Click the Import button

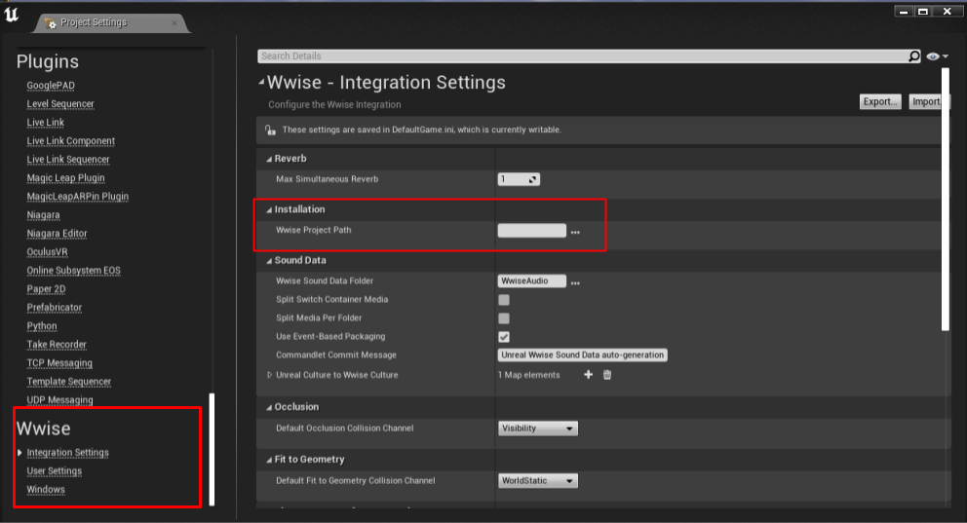click(x=926, y=101)
